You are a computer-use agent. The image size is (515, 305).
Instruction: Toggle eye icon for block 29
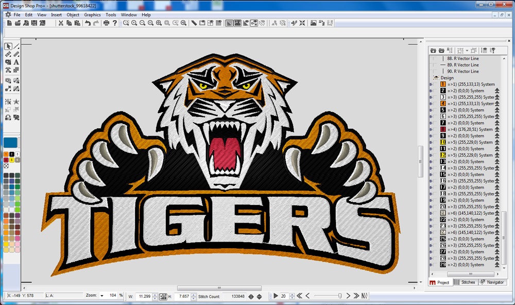point(431,265)
